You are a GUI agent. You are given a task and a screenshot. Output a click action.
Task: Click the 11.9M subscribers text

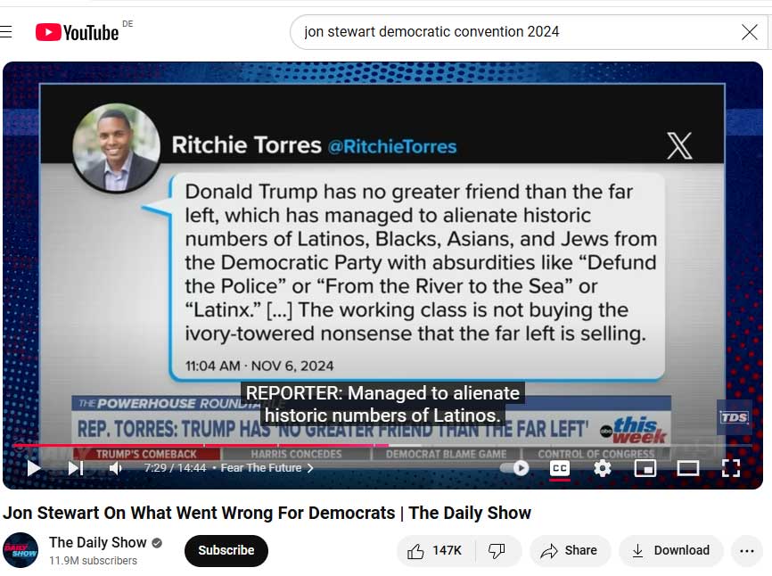click(93, 561)
